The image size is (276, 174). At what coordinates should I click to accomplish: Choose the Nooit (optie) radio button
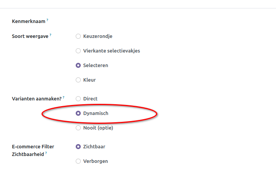(x=78, y=128)
